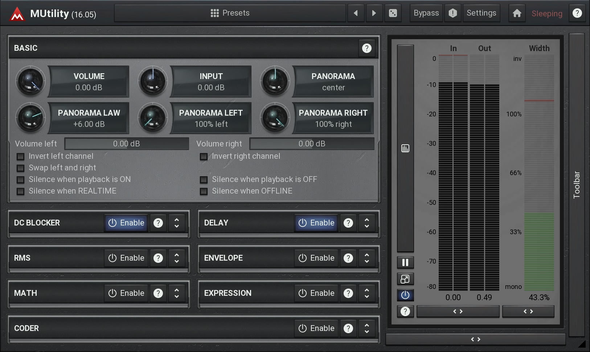Enable the RMS section
The width and height of the screenshot is (590, 352).
coord(126,258)
